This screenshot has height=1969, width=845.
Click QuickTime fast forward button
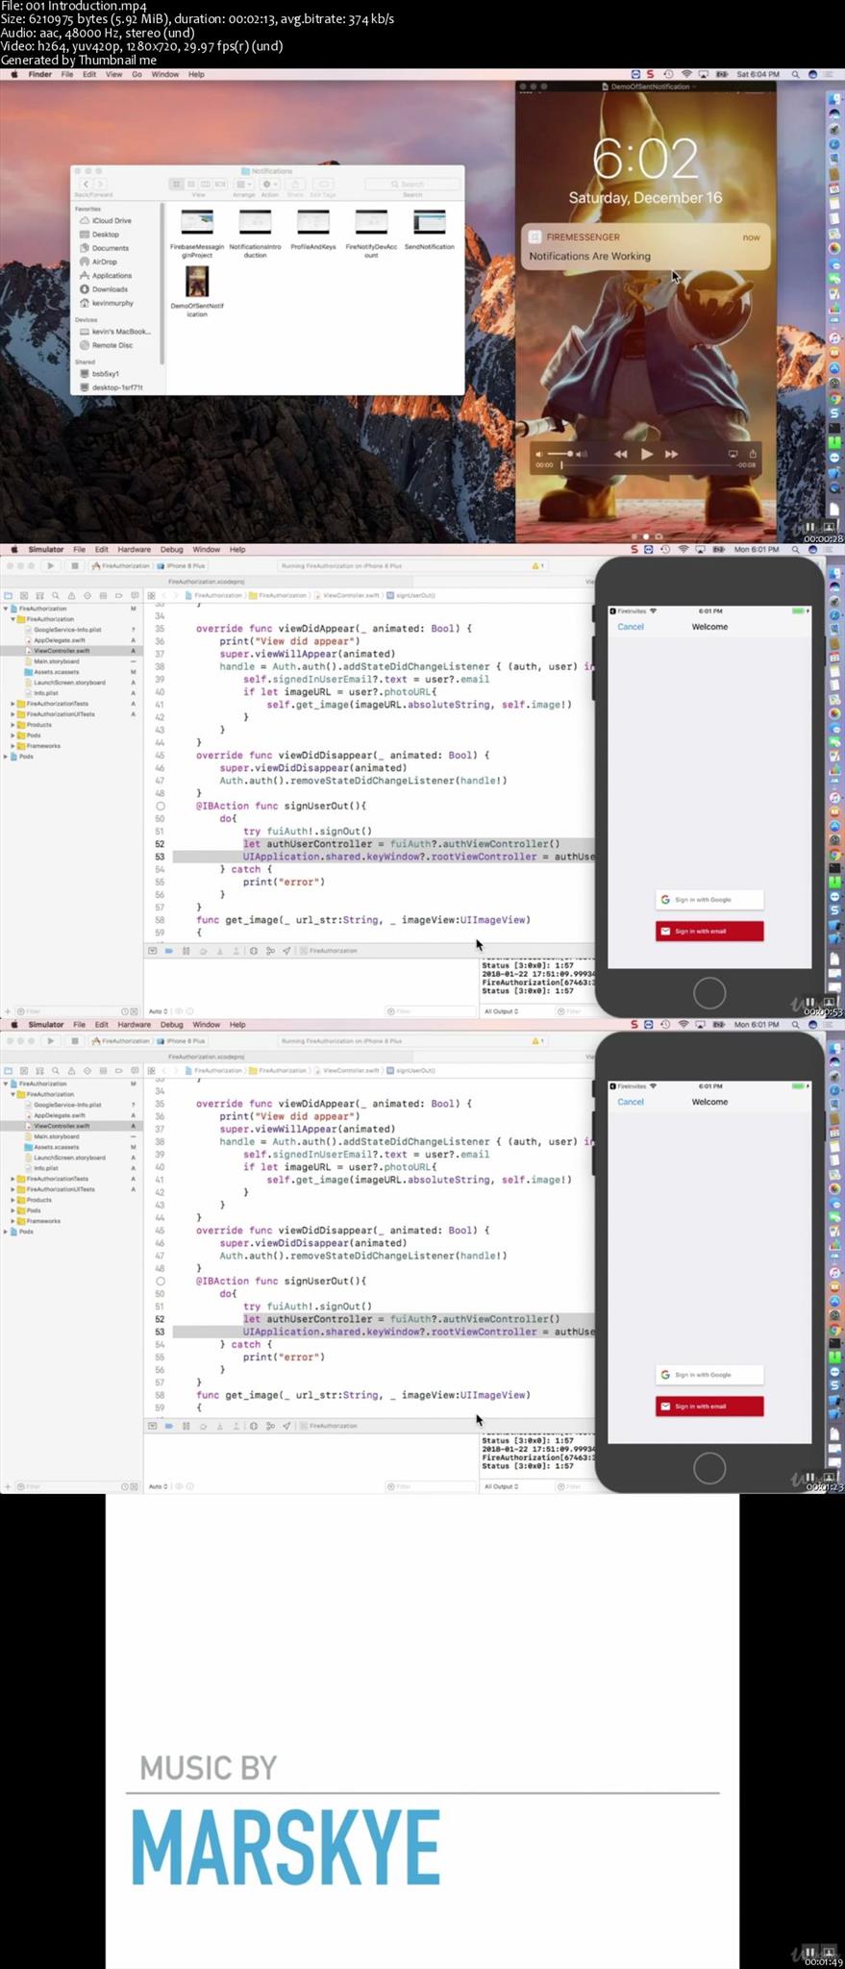click(671, 454)
